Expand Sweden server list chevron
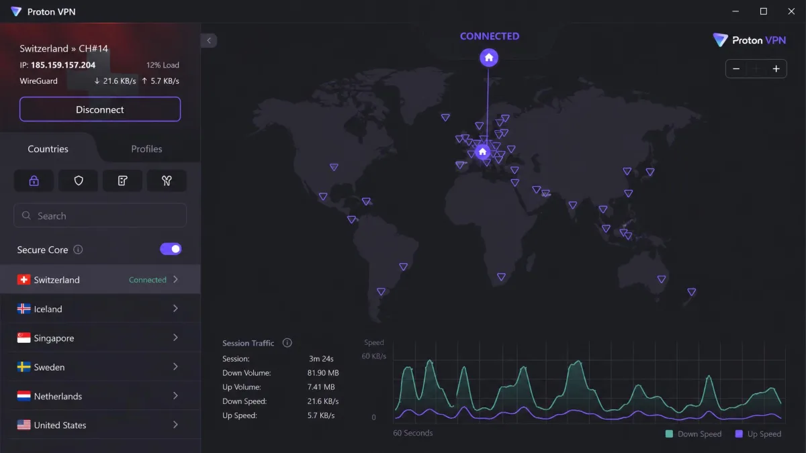This screenshot has height=453, width=806. (x=175, y=366)
